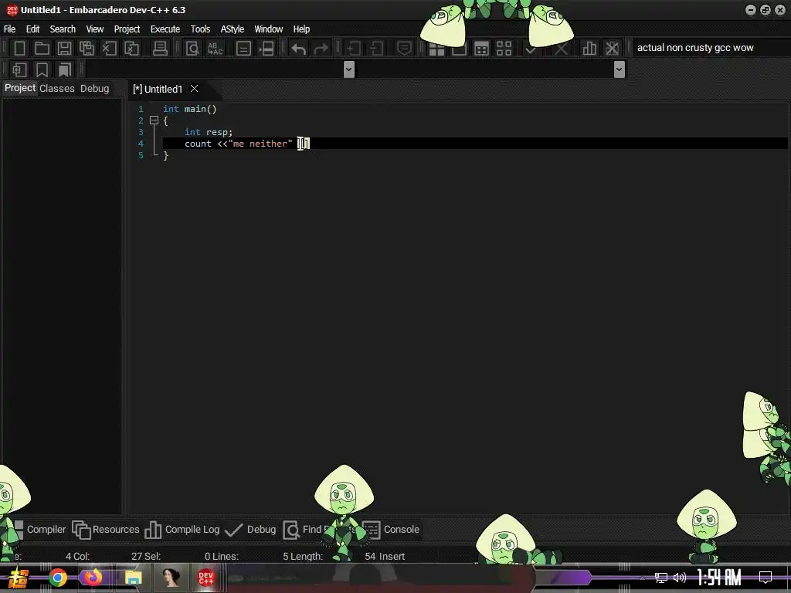Click the closing brace on line 5
Screen dimensions: 791x593
165,156
